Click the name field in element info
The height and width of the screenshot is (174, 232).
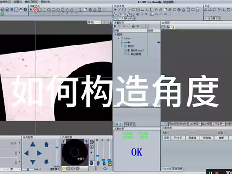[x=179, y=133]
